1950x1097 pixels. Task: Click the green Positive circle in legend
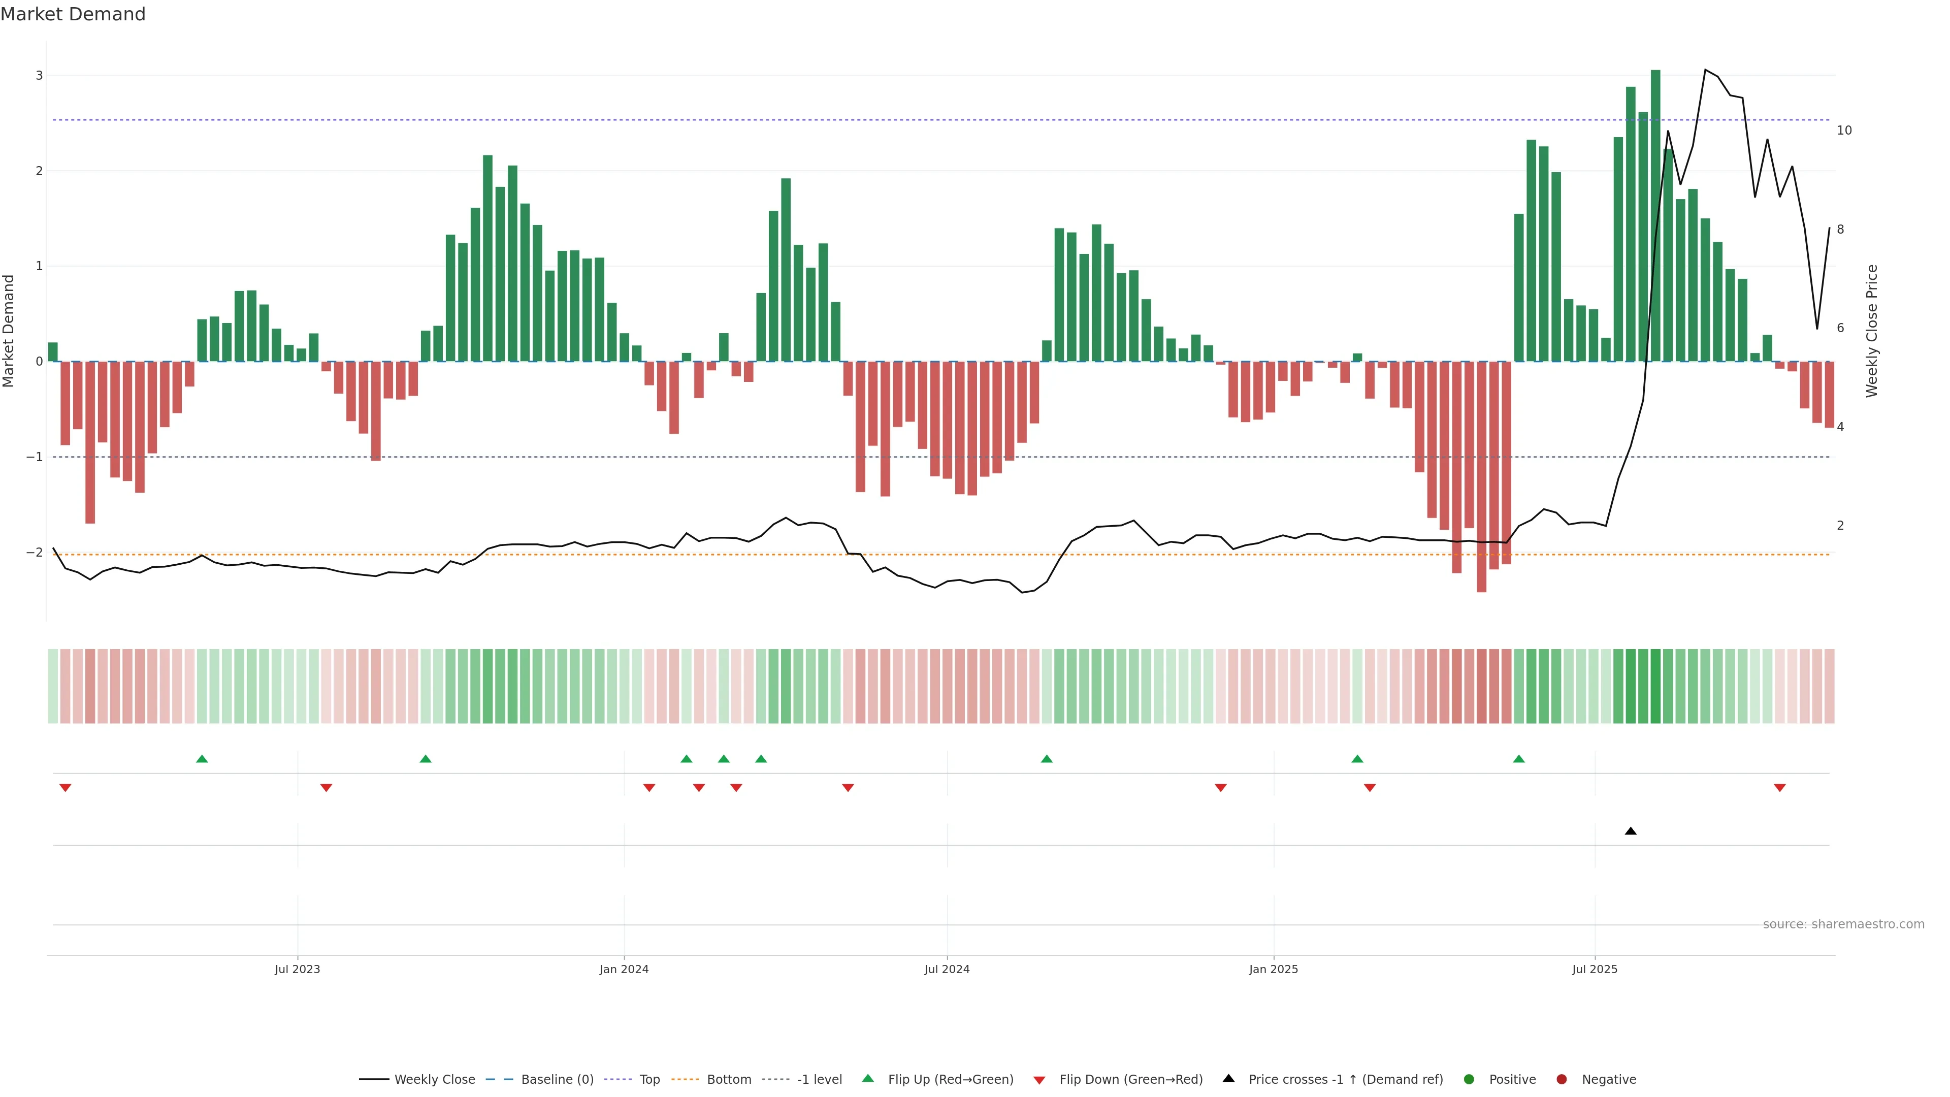[1469, 1080]
